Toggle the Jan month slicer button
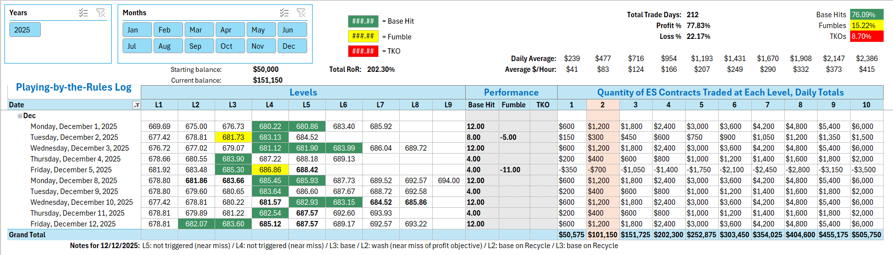This screenshot has width=893, height=255. click(x=137, y=30)
